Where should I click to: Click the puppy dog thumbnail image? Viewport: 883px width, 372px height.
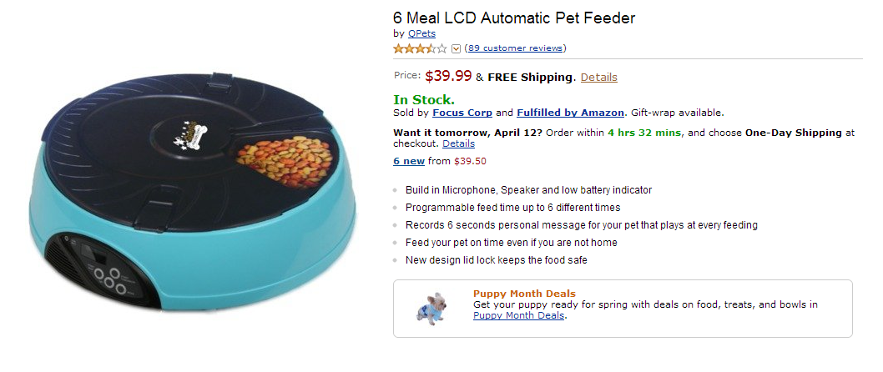point(432,308)
